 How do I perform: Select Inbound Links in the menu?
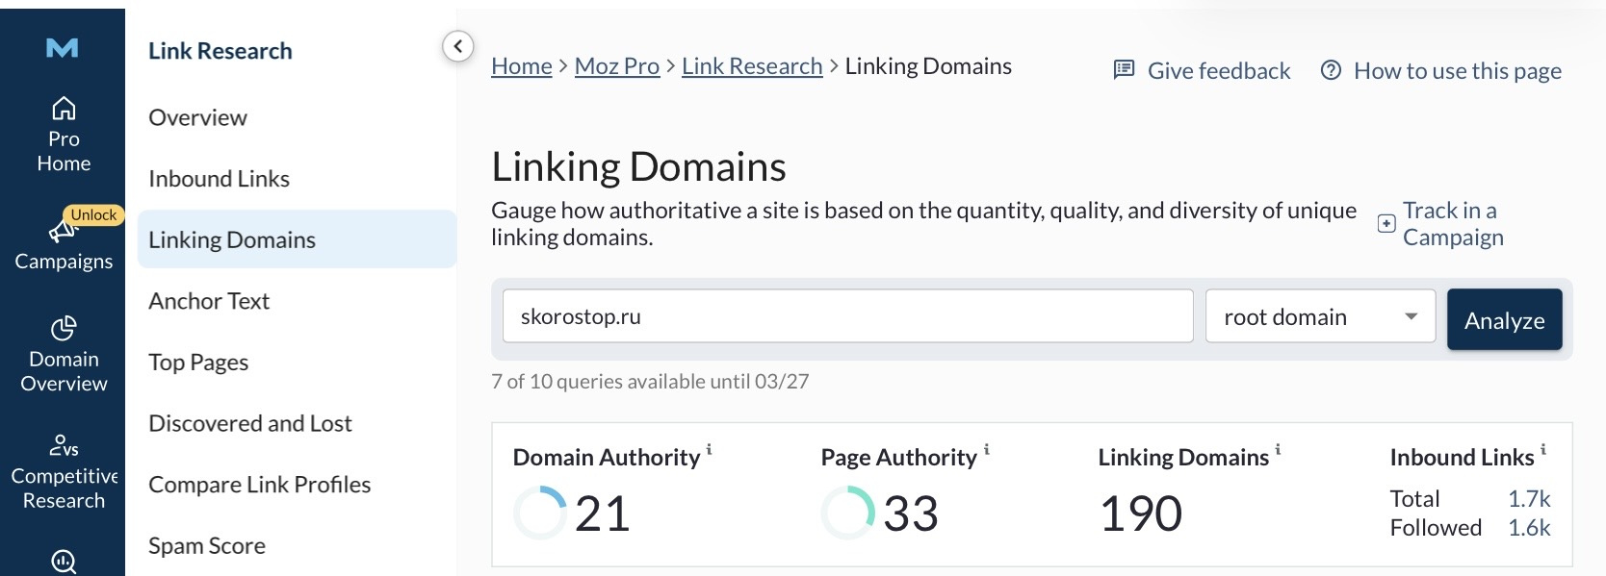click(219, 179)
